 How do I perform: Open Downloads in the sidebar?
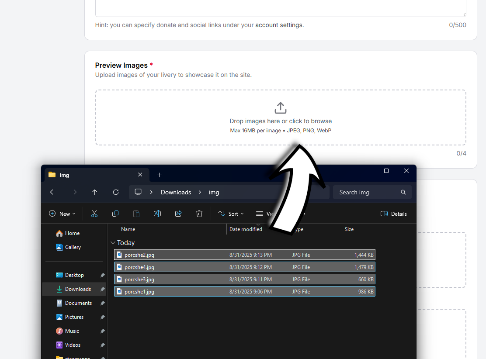73,289
